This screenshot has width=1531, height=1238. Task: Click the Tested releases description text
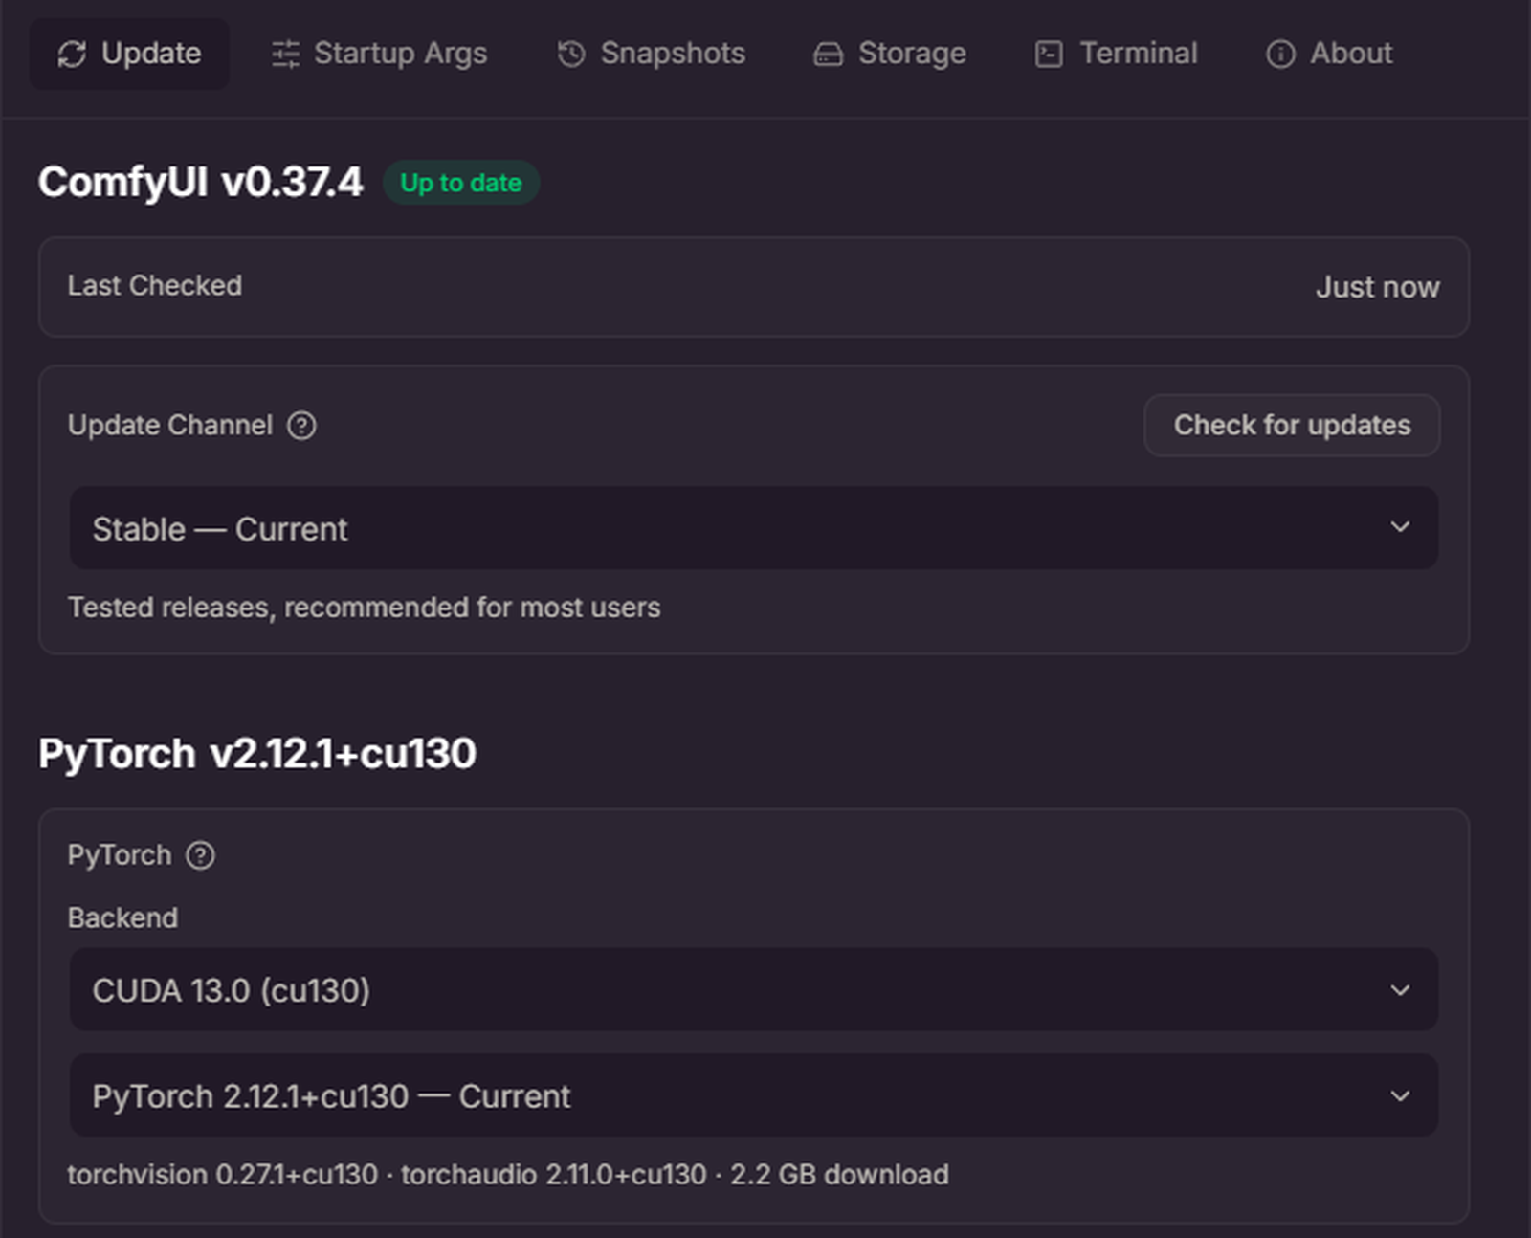click(x=364, y=608)
